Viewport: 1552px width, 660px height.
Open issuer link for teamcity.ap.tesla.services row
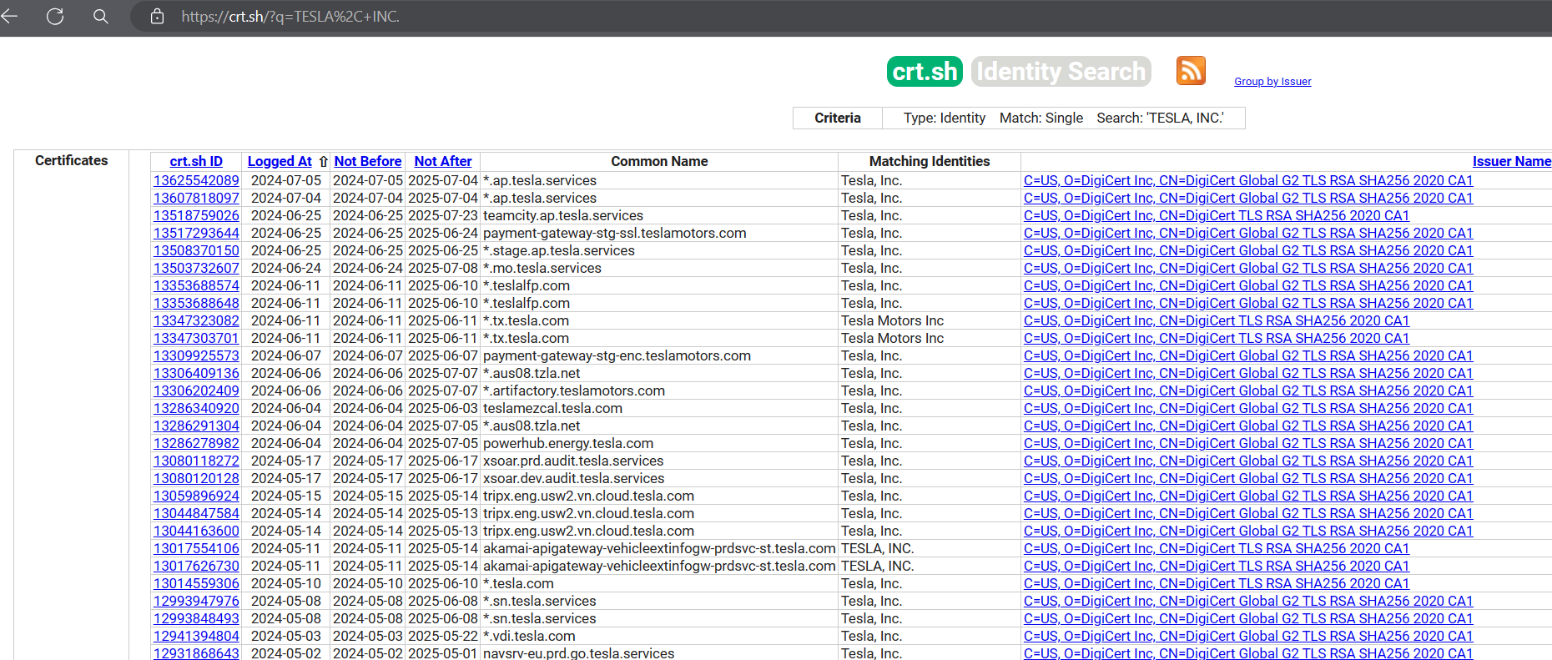[x=1216, y=216]
